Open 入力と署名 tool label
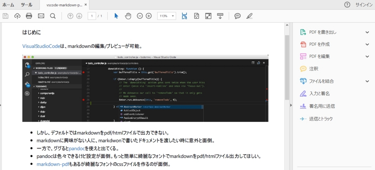375x170 pixels. [319, 93]
